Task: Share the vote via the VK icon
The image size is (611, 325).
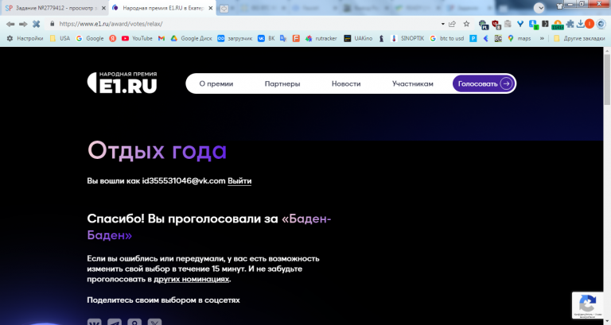Action: tap(95, 323)
